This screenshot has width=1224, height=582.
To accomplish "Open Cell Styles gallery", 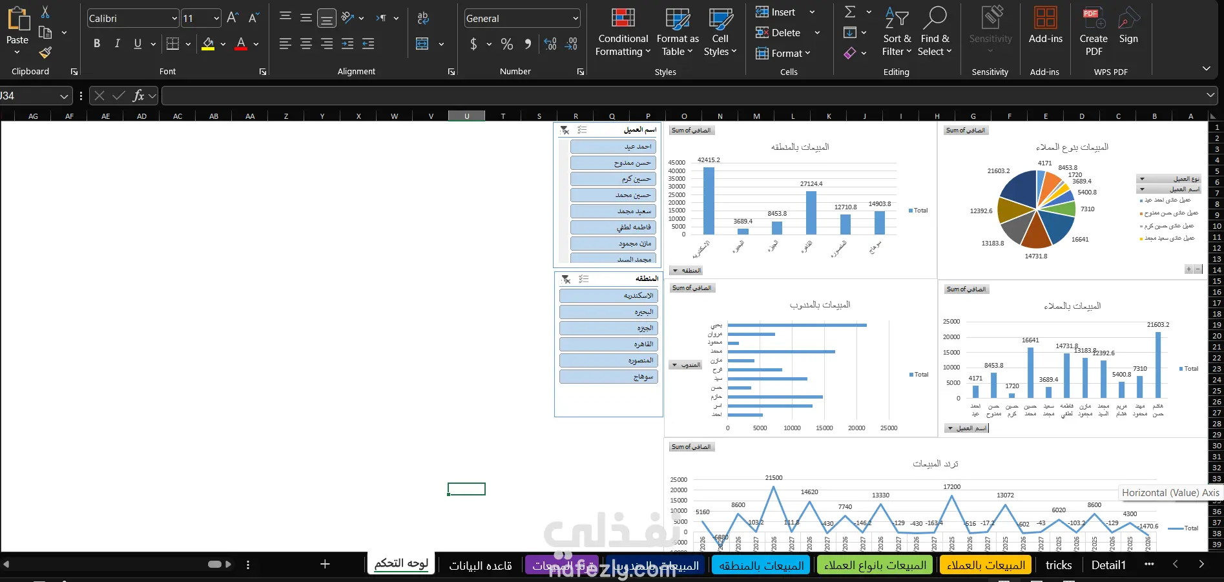I will tap(720, 31).
